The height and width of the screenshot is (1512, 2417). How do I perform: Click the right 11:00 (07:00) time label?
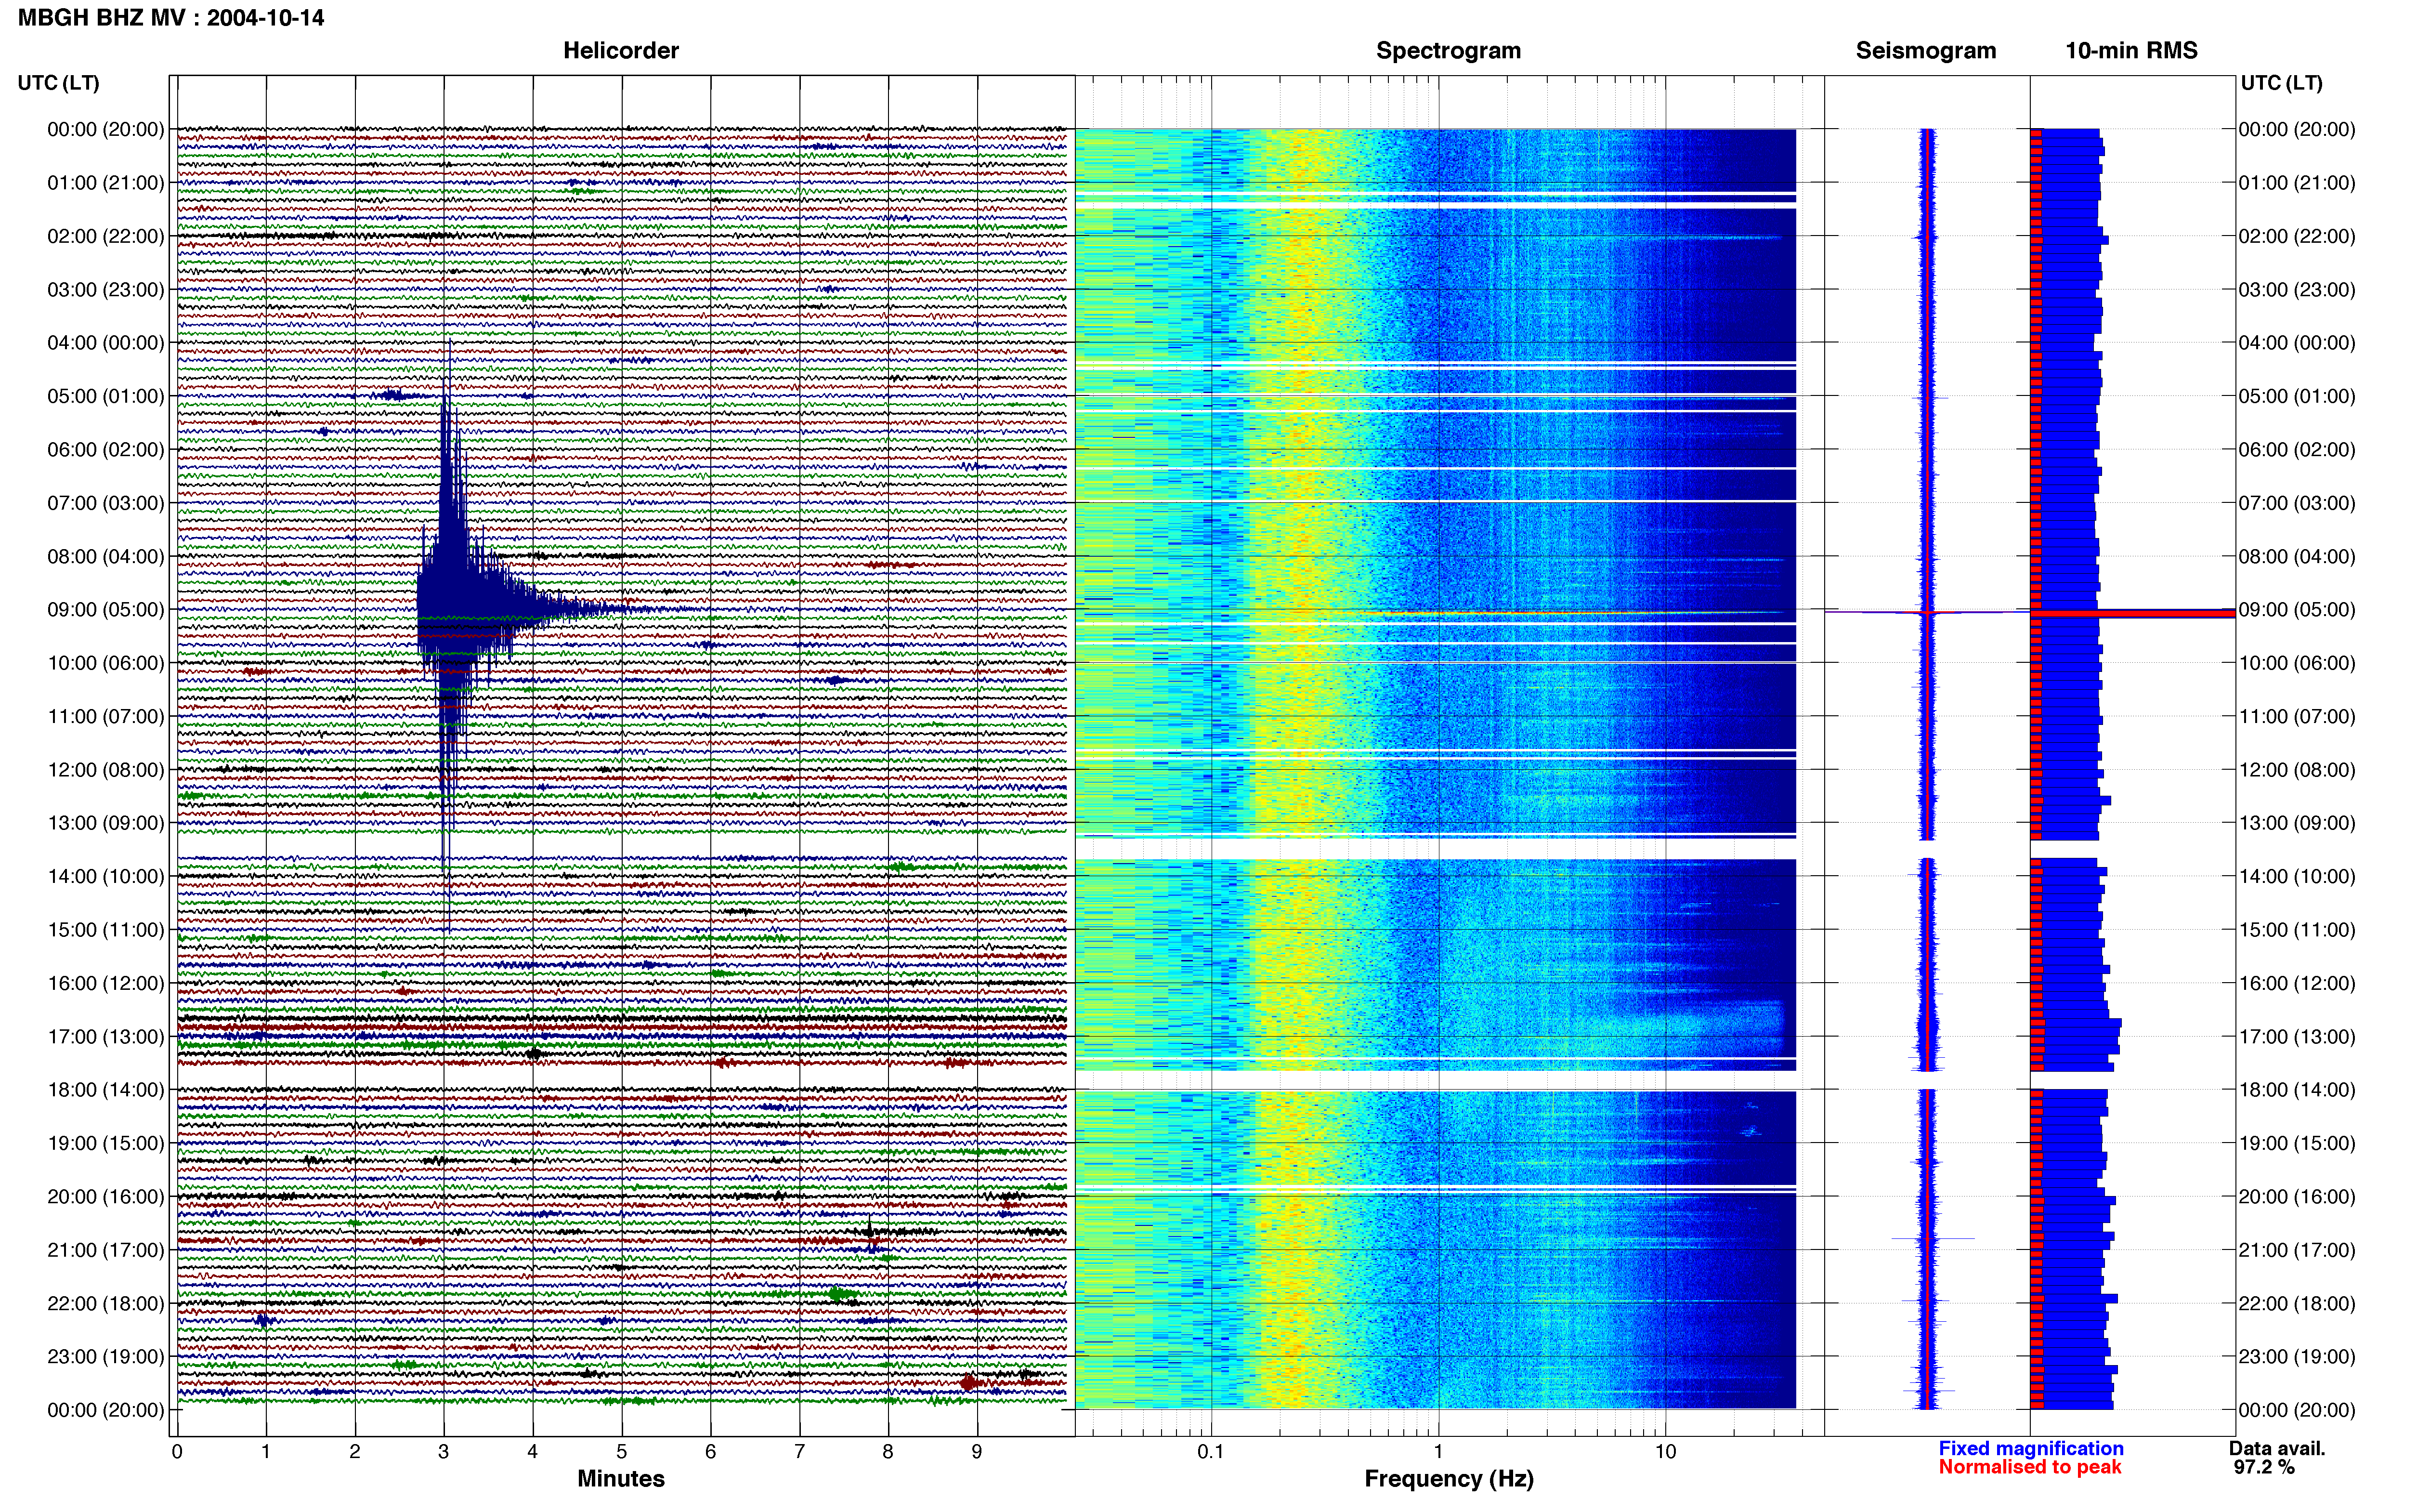coord(2297,716)
